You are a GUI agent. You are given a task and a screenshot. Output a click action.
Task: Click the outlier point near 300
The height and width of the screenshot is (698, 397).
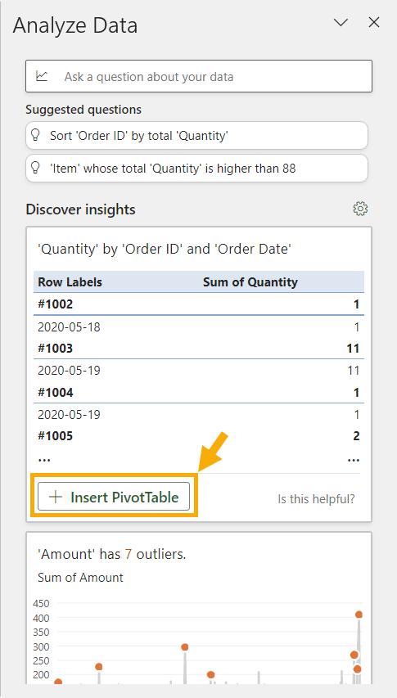[x=185, y=646]
